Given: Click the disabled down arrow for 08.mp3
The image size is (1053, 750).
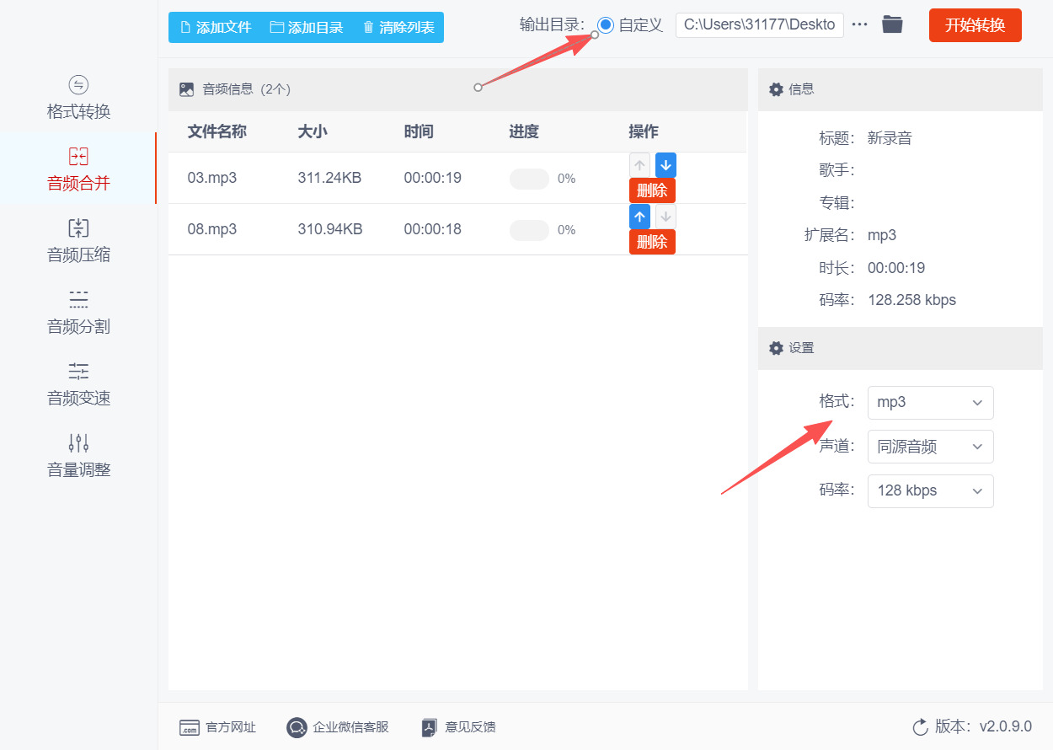Looking at the screenshot, I should pos(665,217).
